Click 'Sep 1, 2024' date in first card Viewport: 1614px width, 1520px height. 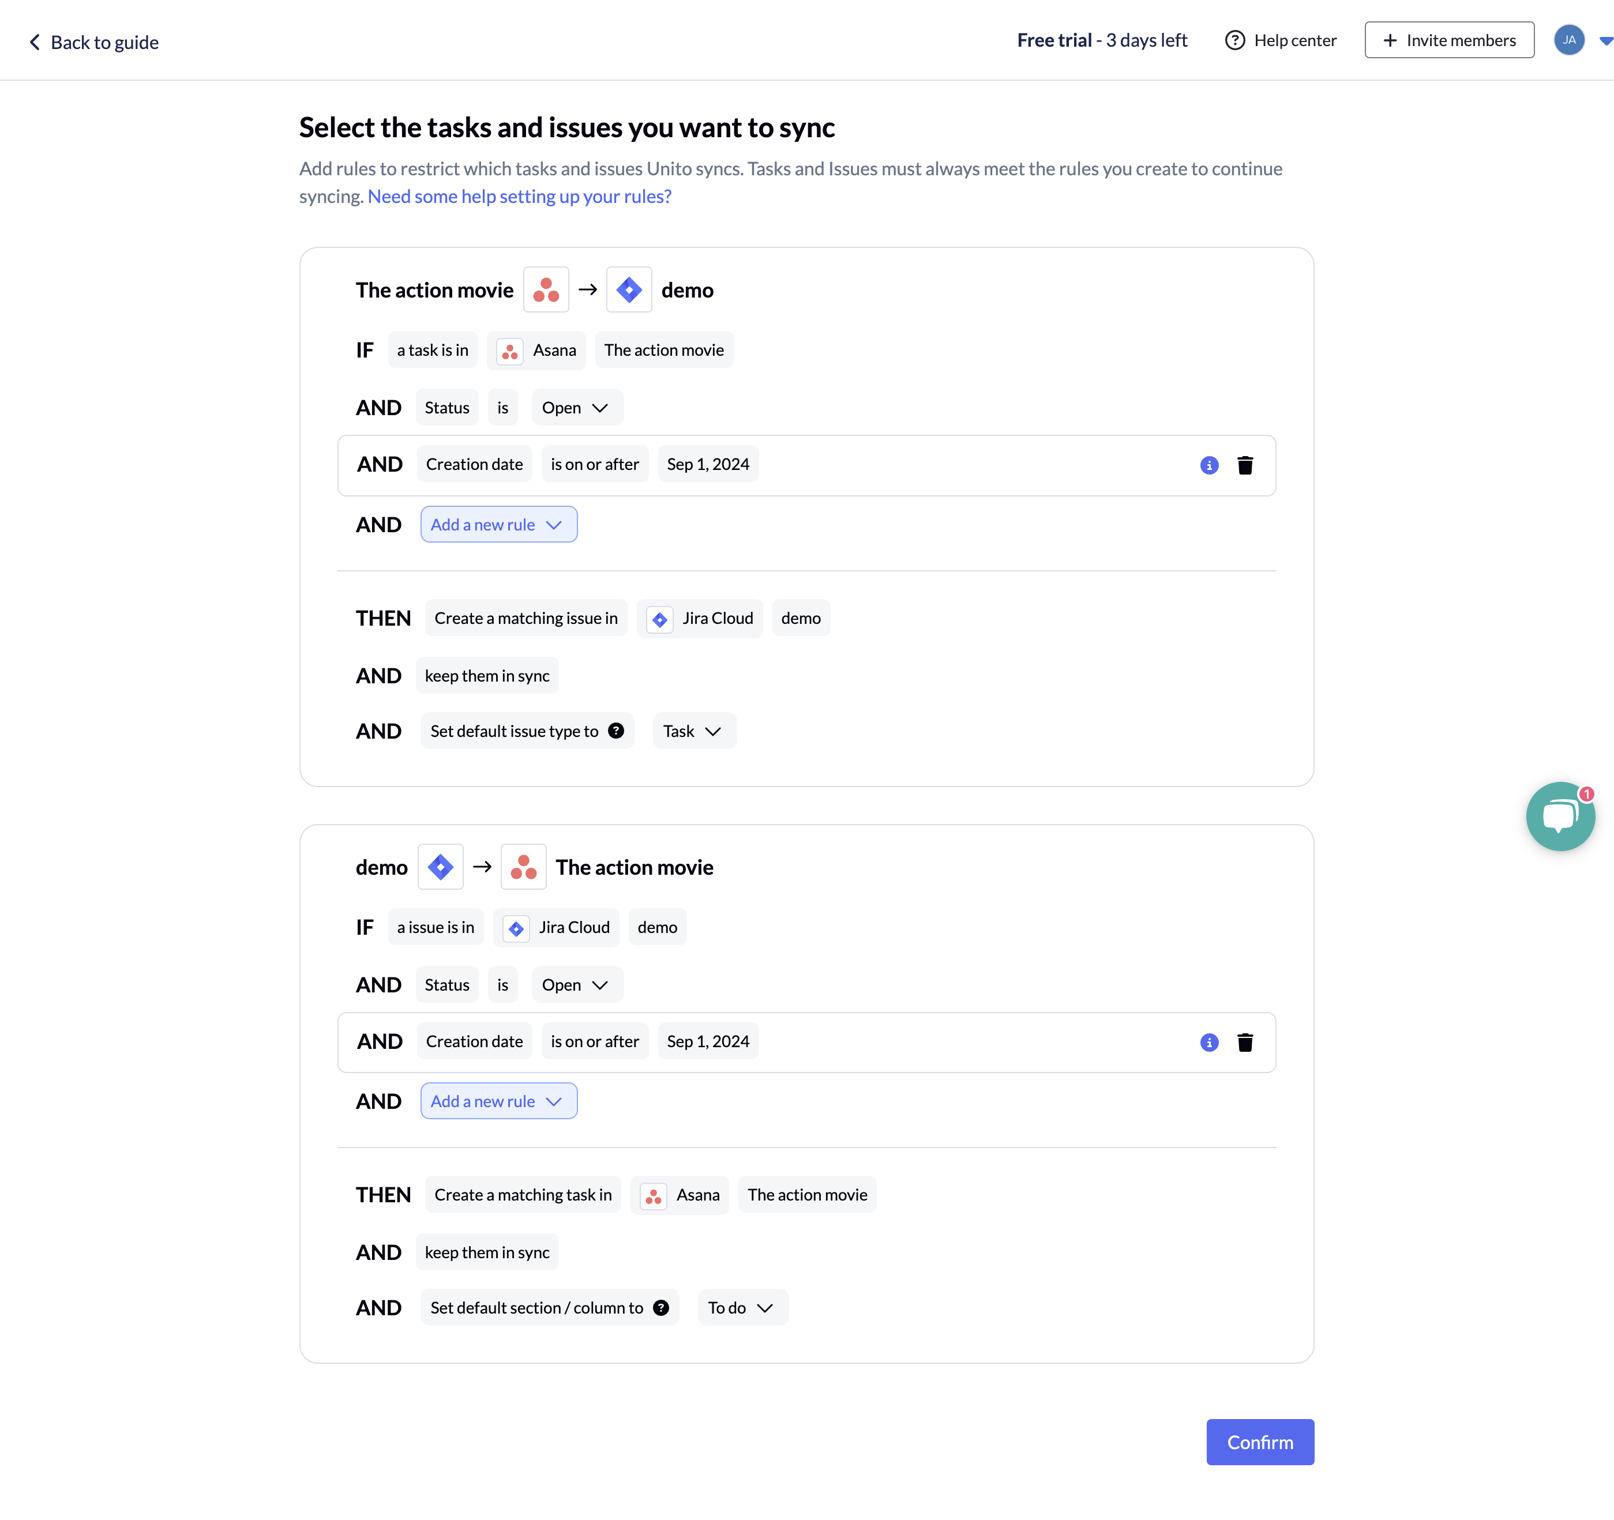pyautogui.click(x=708, y=464)
